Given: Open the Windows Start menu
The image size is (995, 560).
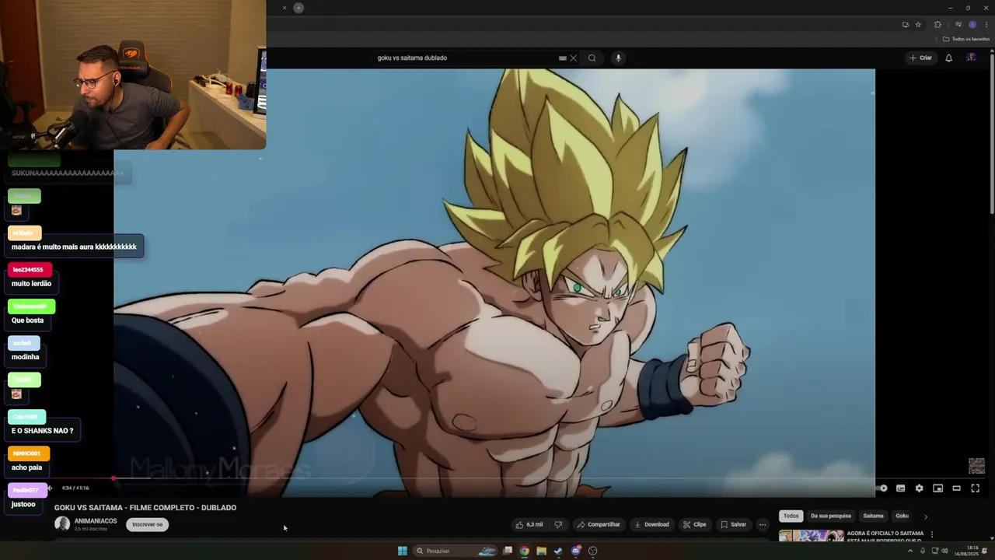Looking at the screenshot, I should (403, 551).
